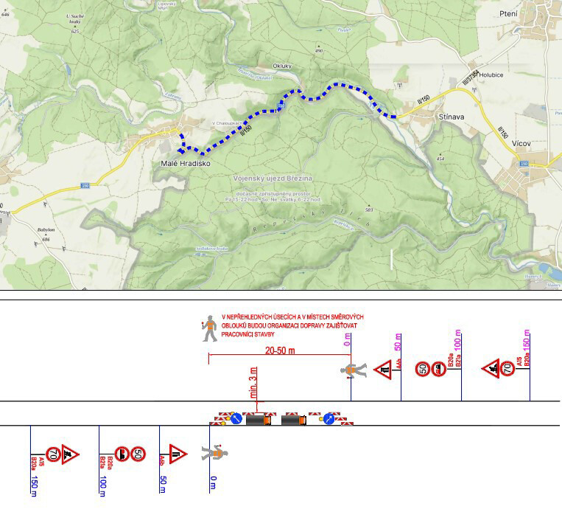The height and width of the screenshot is (512, 562).
Task: Click the 454 elevation point label
Action: point(440,159)
